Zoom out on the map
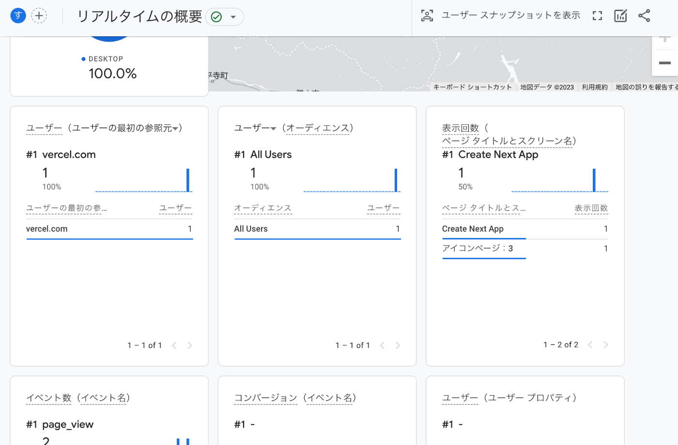This screenshot has height=445, width=678. pos(665,63)
